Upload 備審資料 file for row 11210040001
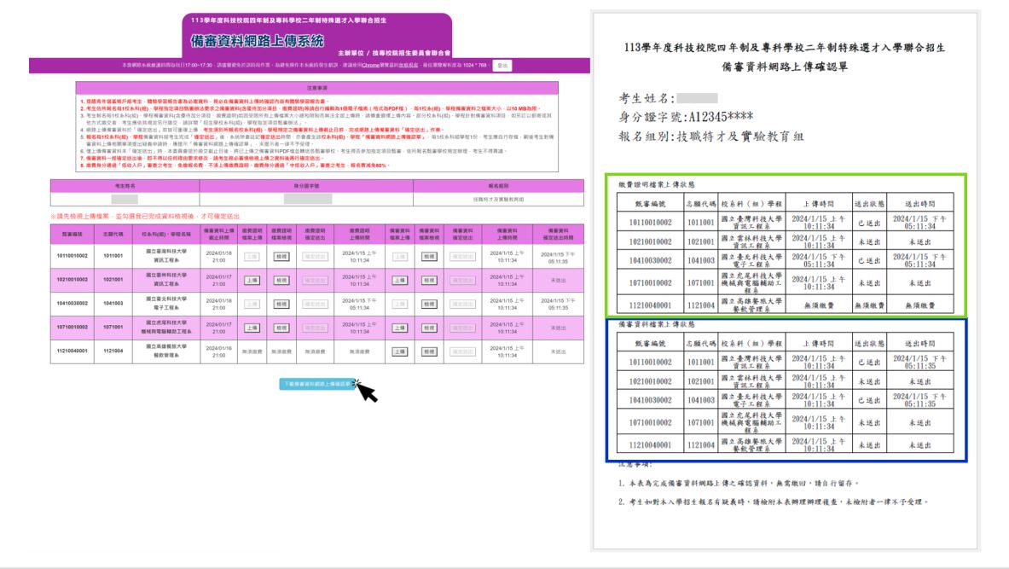This screenshot has height=569, width=1009. tap(400, 352)
